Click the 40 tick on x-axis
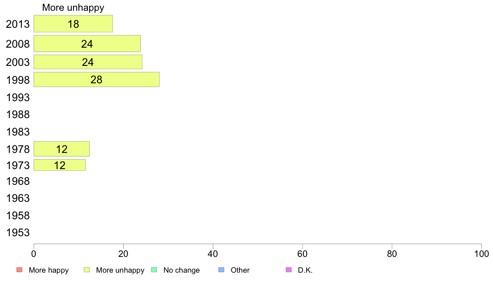 (213, 254)
